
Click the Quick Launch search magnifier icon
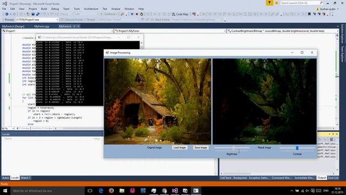click(321, 3)
